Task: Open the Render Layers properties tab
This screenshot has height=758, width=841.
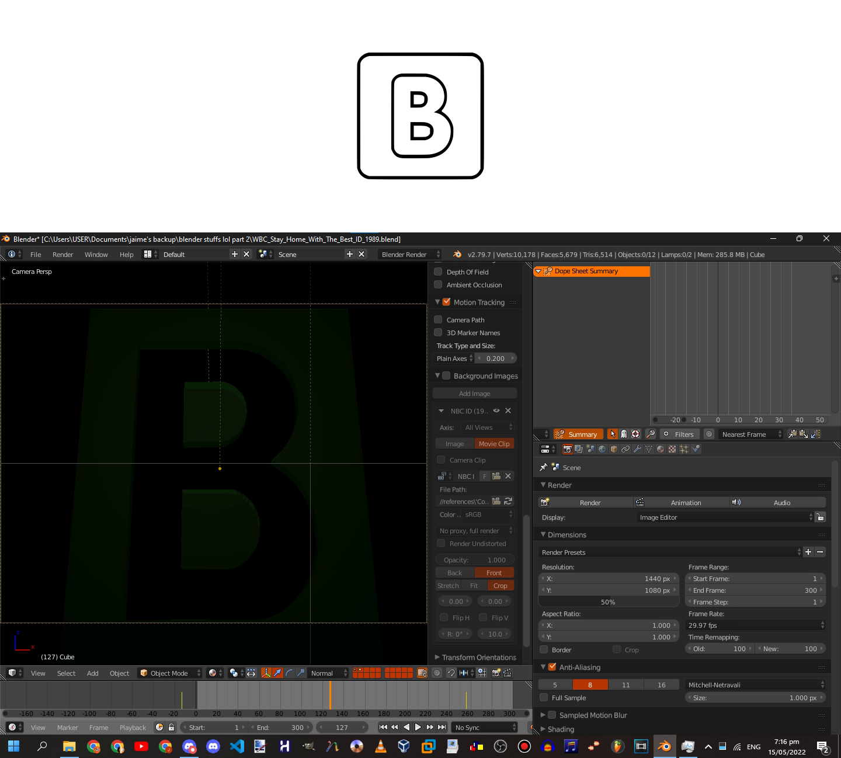Action: (579, 449)
